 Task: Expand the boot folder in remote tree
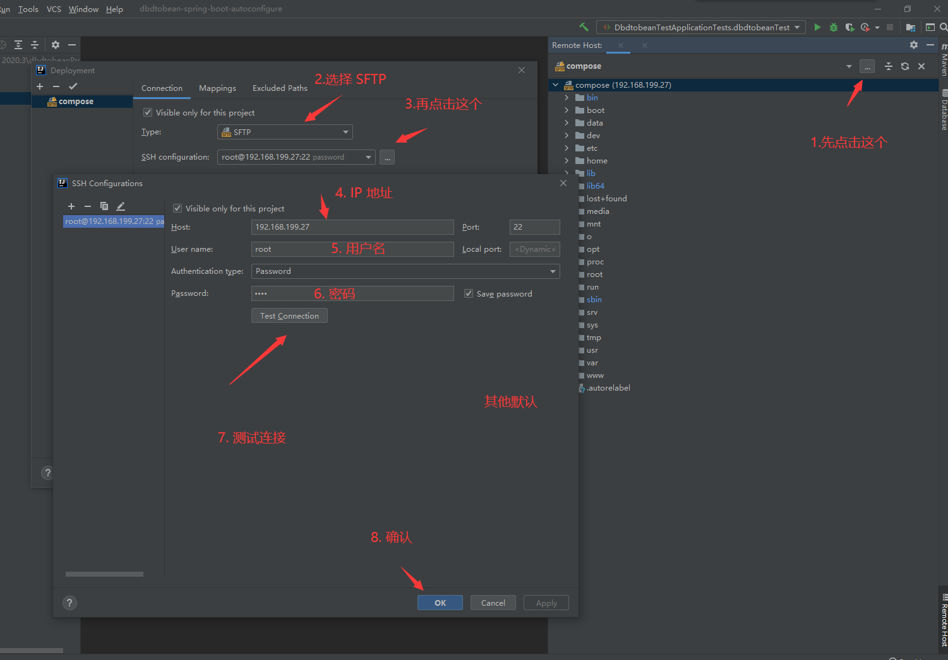click(x=567, y=110)
